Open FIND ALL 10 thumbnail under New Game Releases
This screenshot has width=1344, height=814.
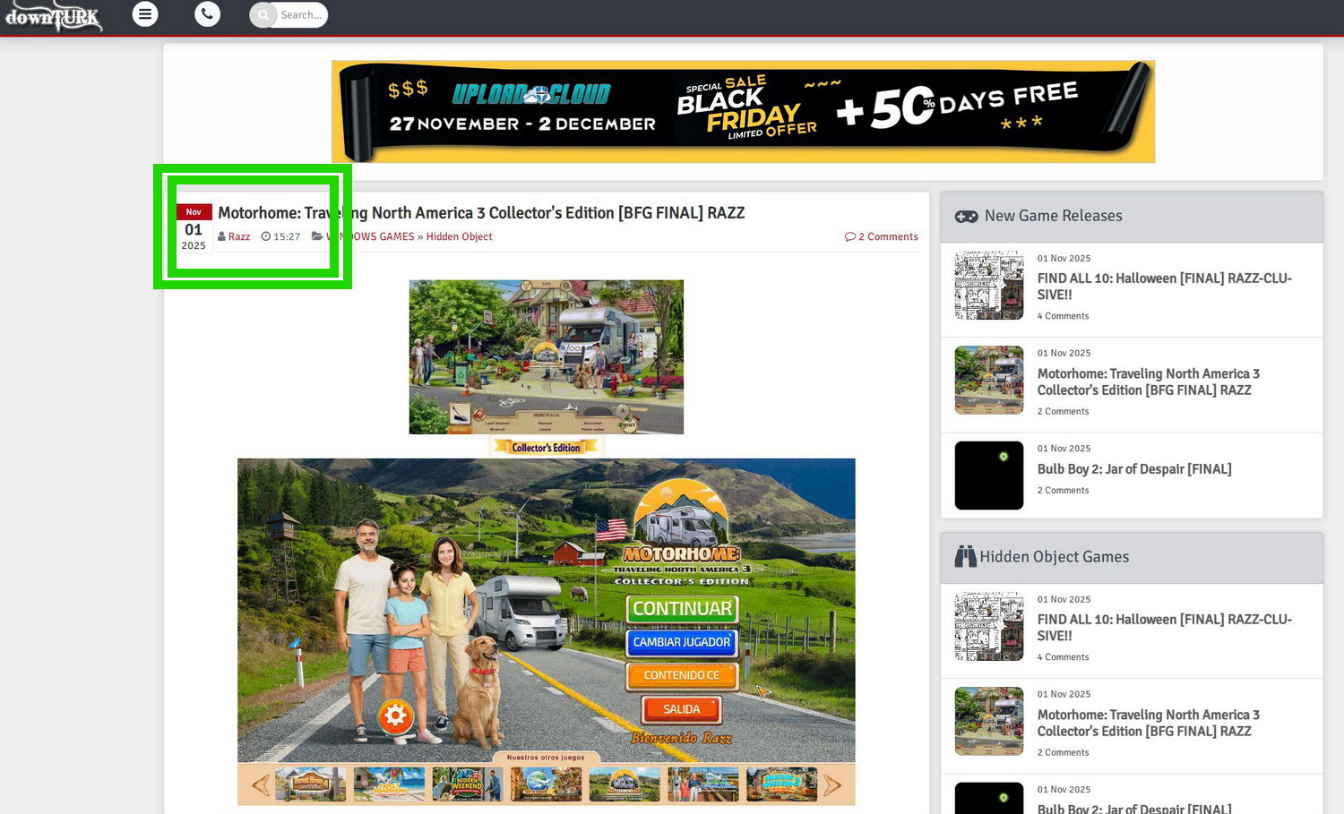click(989, 286)
